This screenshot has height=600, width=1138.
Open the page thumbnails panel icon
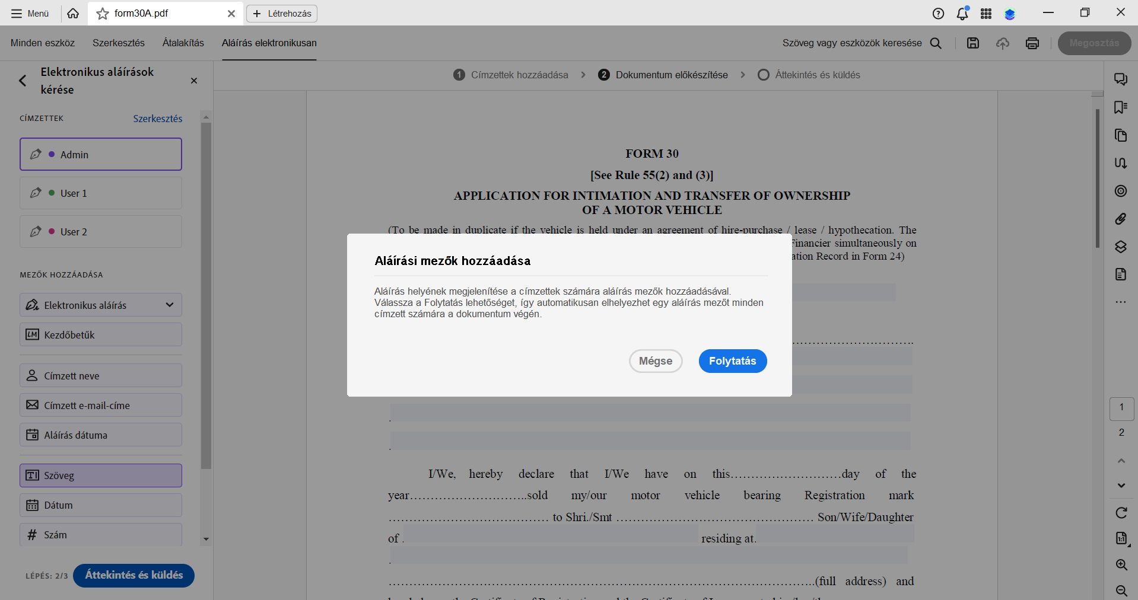(x=1121, y=135)
